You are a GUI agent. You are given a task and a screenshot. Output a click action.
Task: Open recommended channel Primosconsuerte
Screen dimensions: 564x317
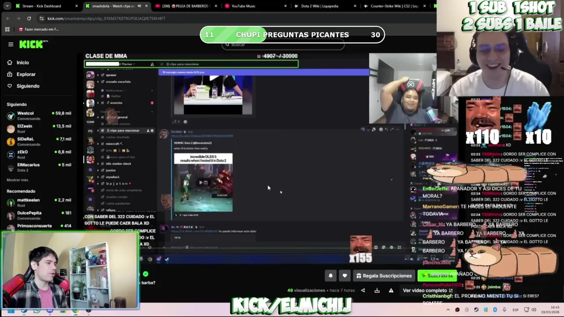tap(39, 226)
